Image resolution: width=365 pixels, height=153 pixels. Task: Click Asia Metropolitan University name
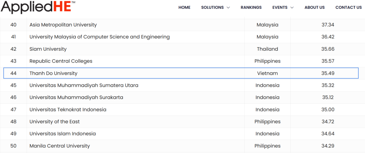click(x=63, y=25)
